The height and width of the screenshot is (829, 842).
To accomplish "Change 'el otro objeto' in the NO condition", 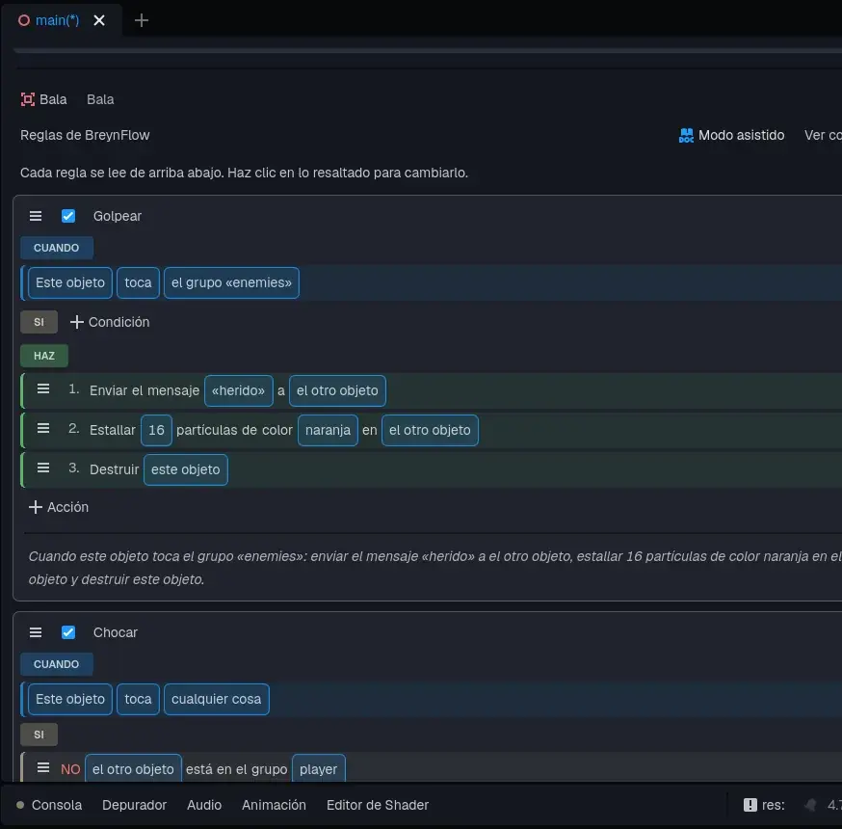I will point(133,769).
